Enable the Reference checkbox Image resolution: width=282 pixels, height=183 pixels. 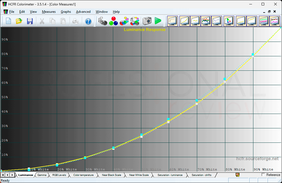263,175
